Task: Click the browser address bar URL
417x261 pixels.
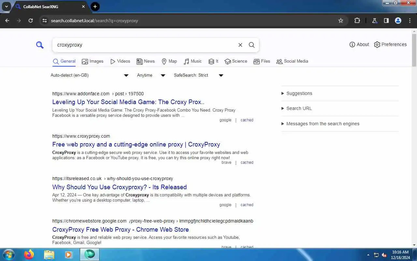Action: pos(94,21)
